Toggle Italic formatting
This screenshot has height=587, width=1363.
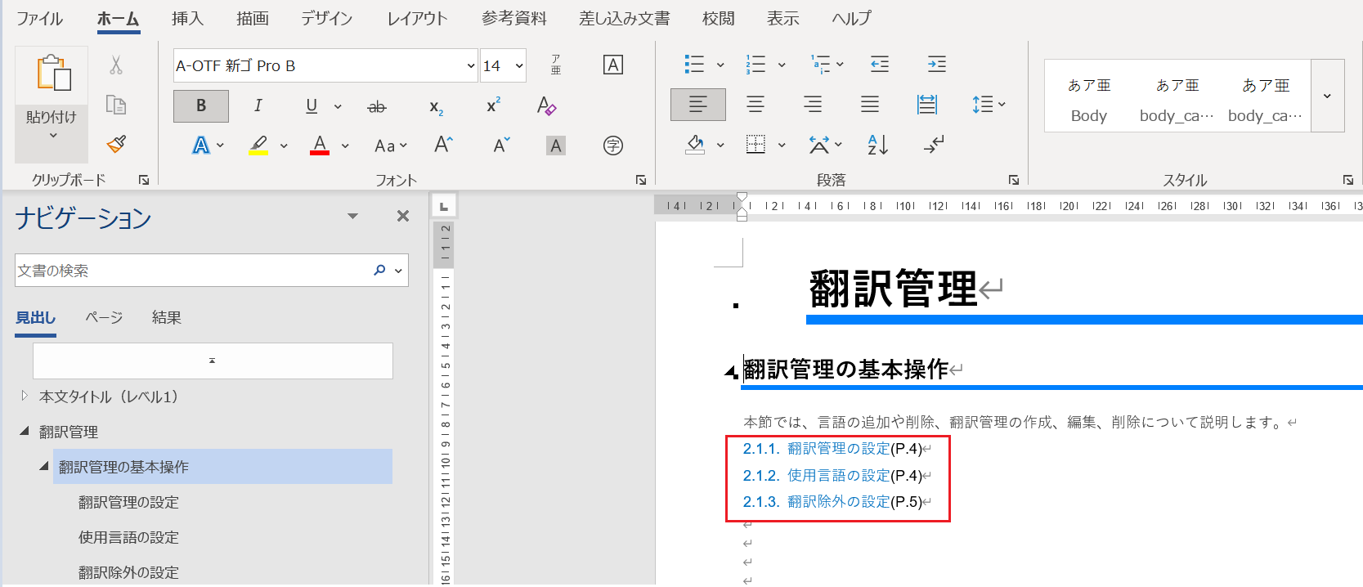click(258, 105)
